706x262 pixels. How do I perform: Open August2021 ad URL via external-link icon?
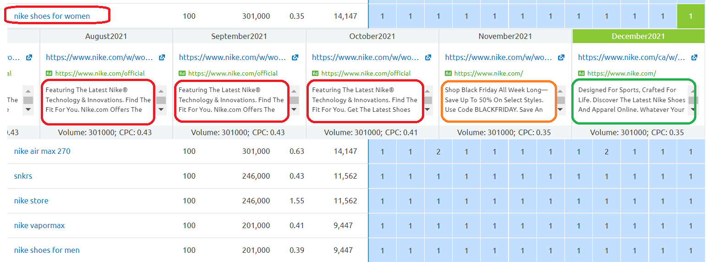162,58
